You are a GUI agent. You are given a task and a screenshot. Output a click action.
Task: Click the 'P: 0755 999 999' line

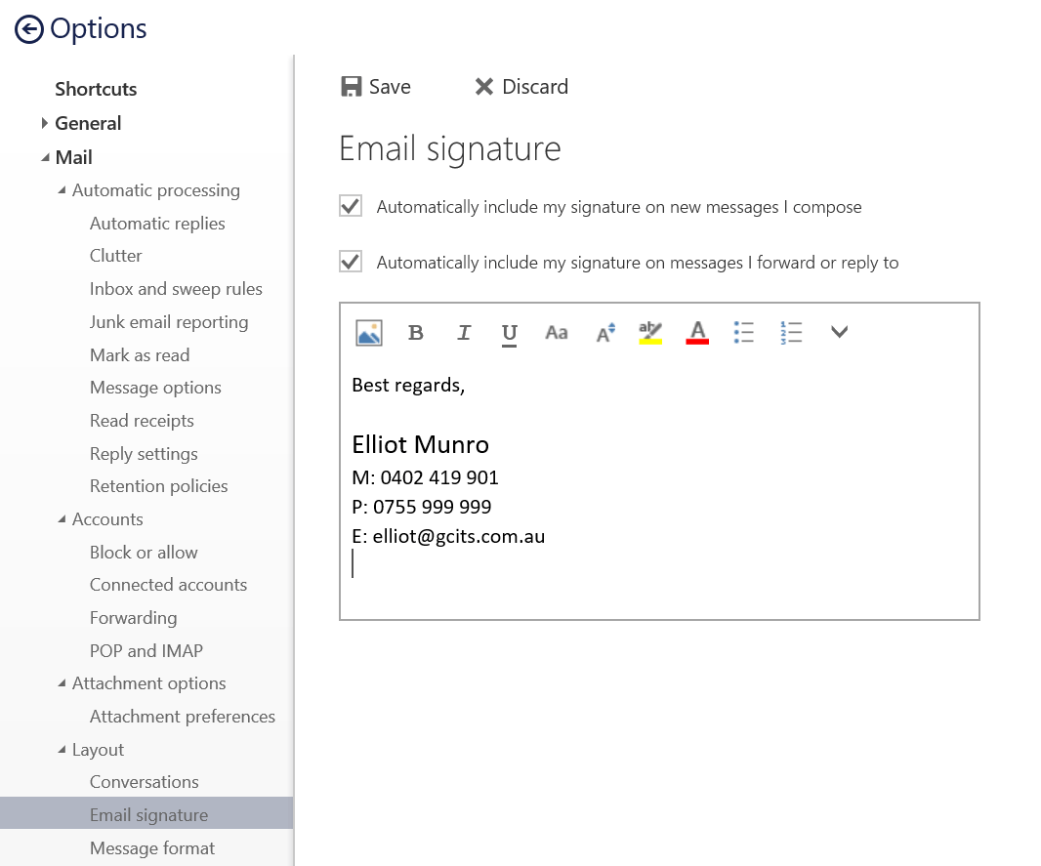click(x=422, y=507)
